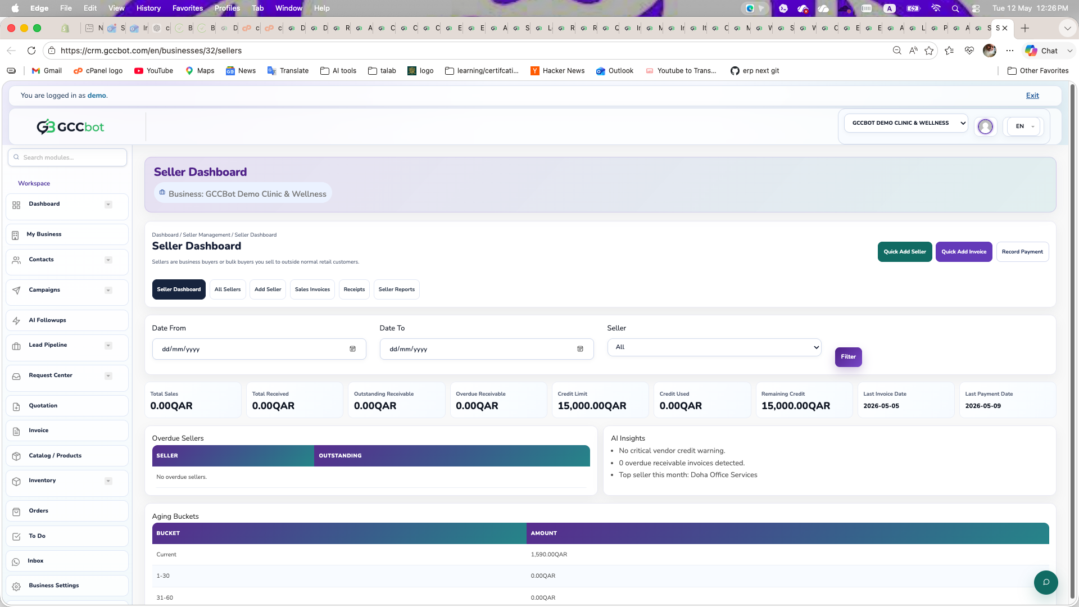Open the Seller filter dropdown
This screenshot has height=607, width=1079.
click(x=714, y=347)
